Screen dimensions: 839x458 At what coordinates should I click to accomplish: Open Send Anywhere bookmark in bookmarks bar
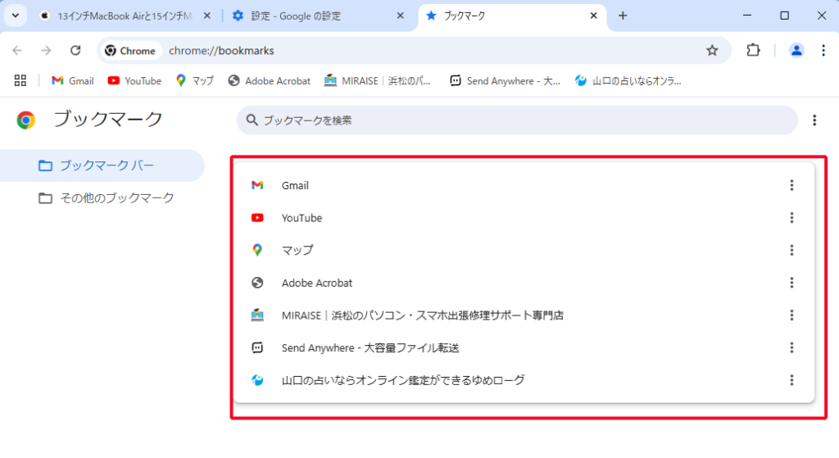505,81
